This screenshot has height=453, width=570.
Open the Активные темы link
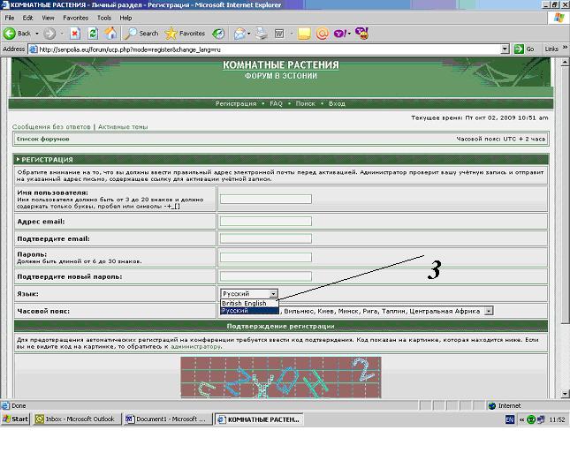pos(123,127)
